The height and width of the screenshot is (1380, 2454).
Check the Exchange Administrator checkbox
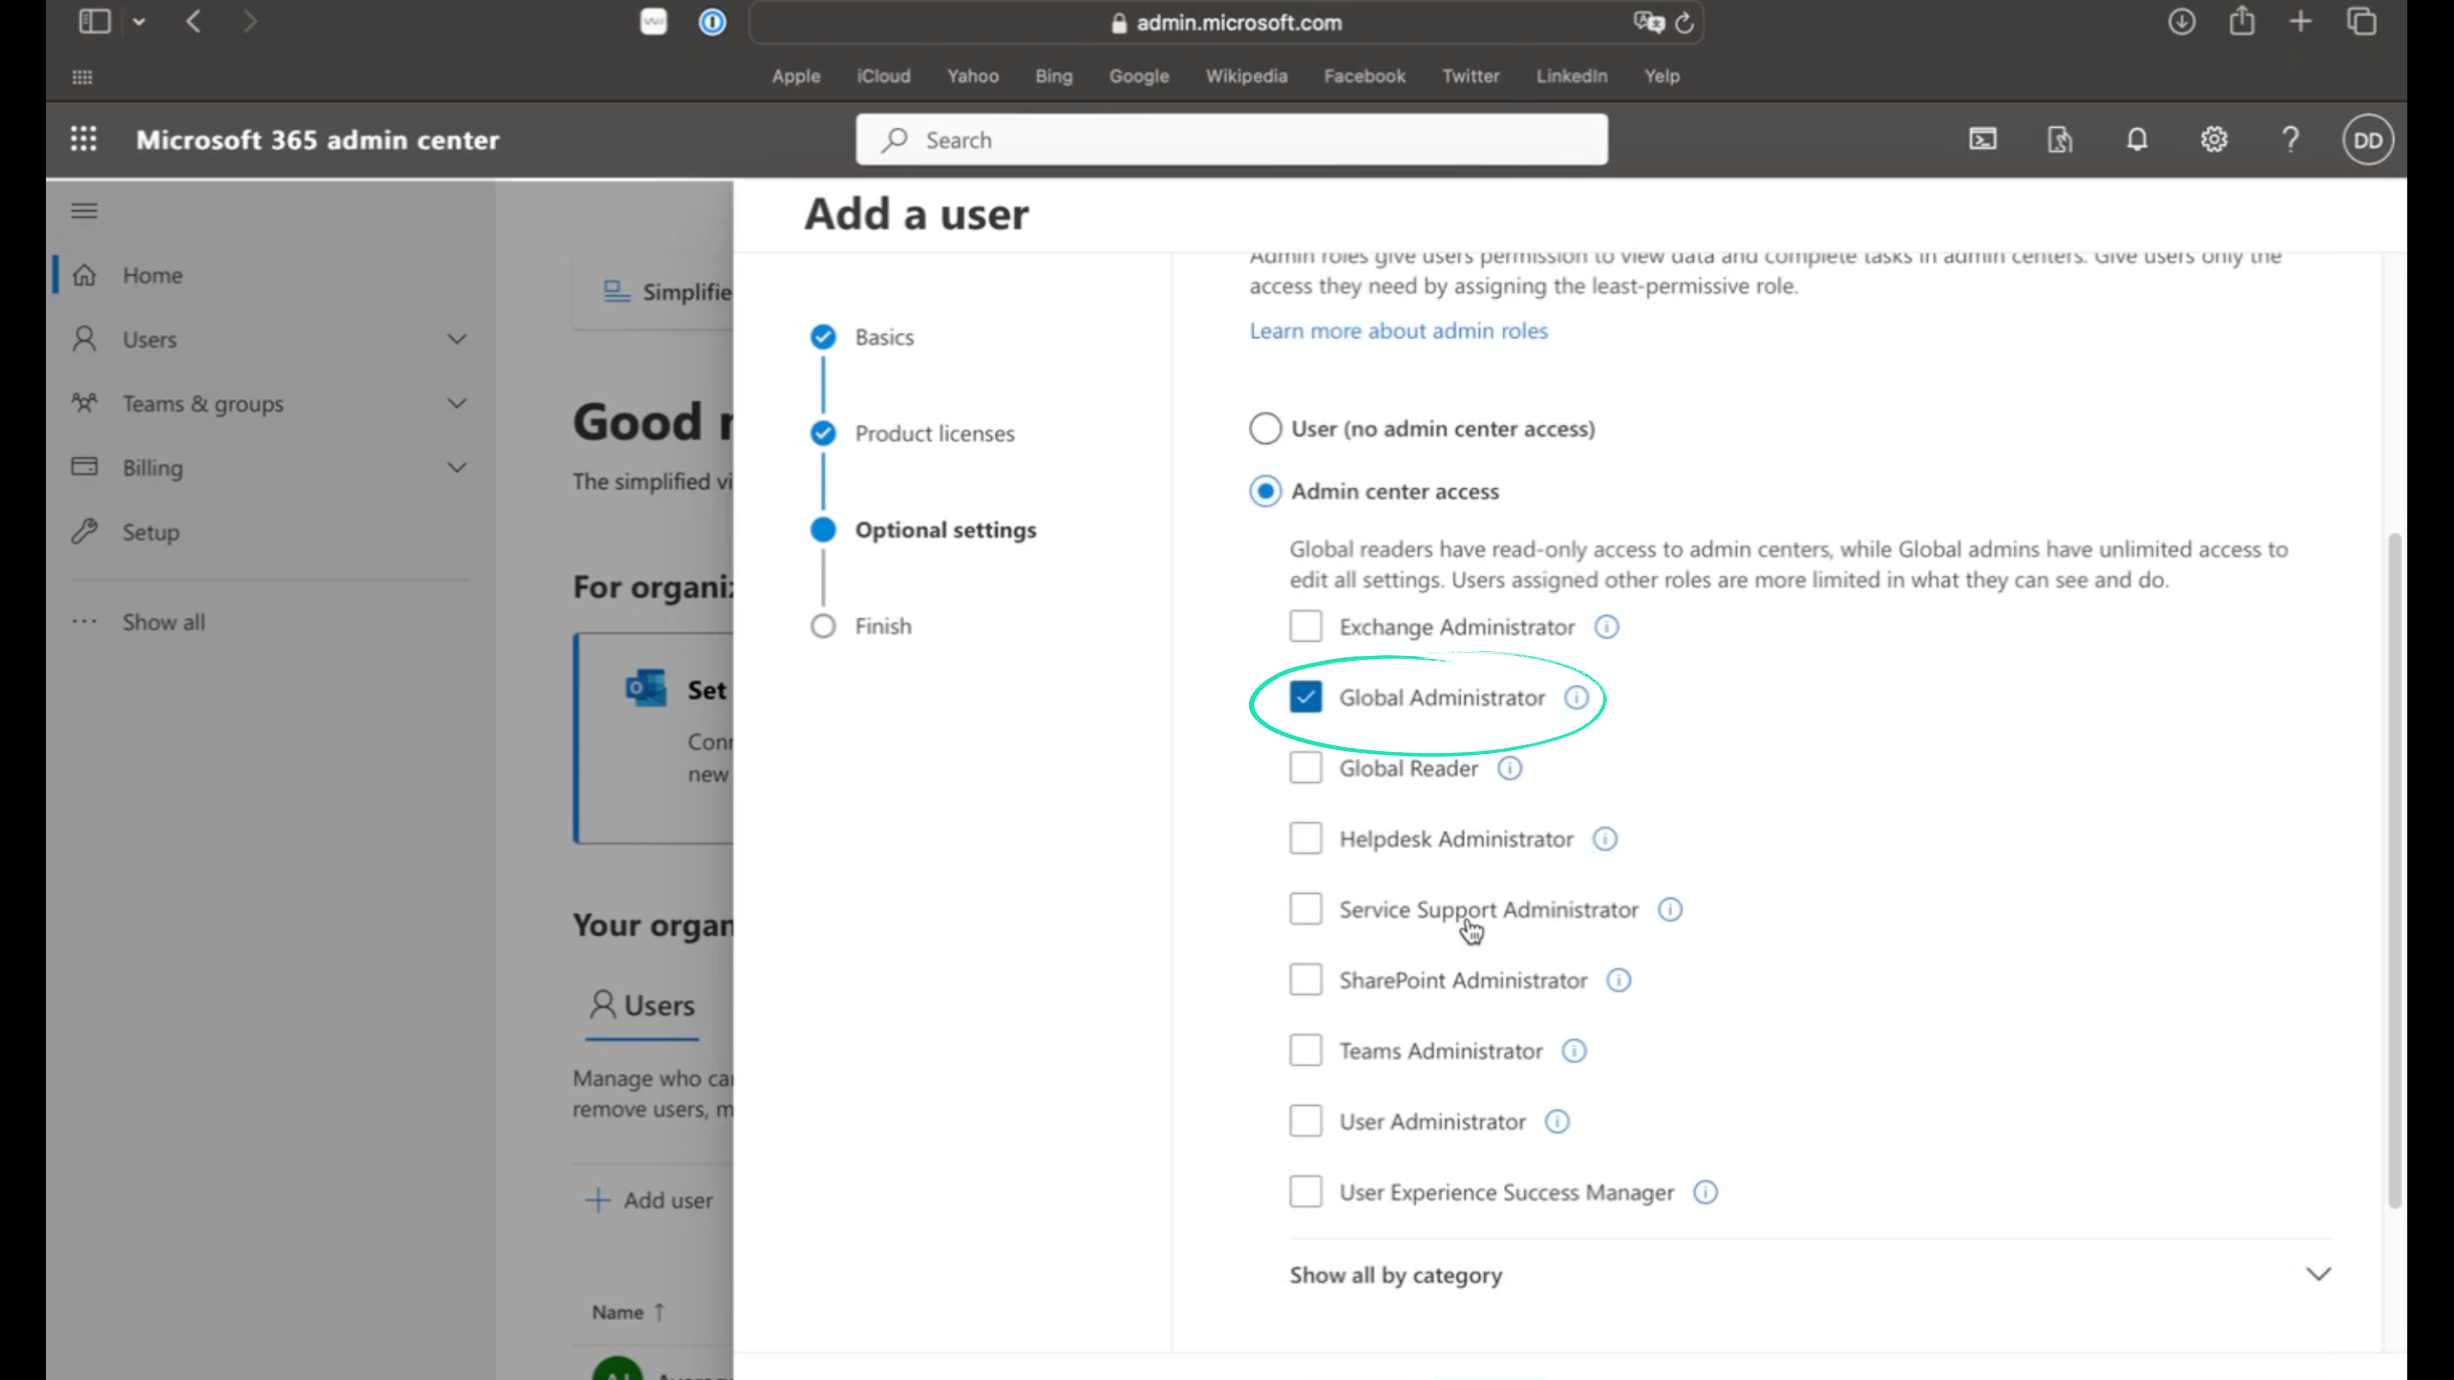tap(1305, 627)
